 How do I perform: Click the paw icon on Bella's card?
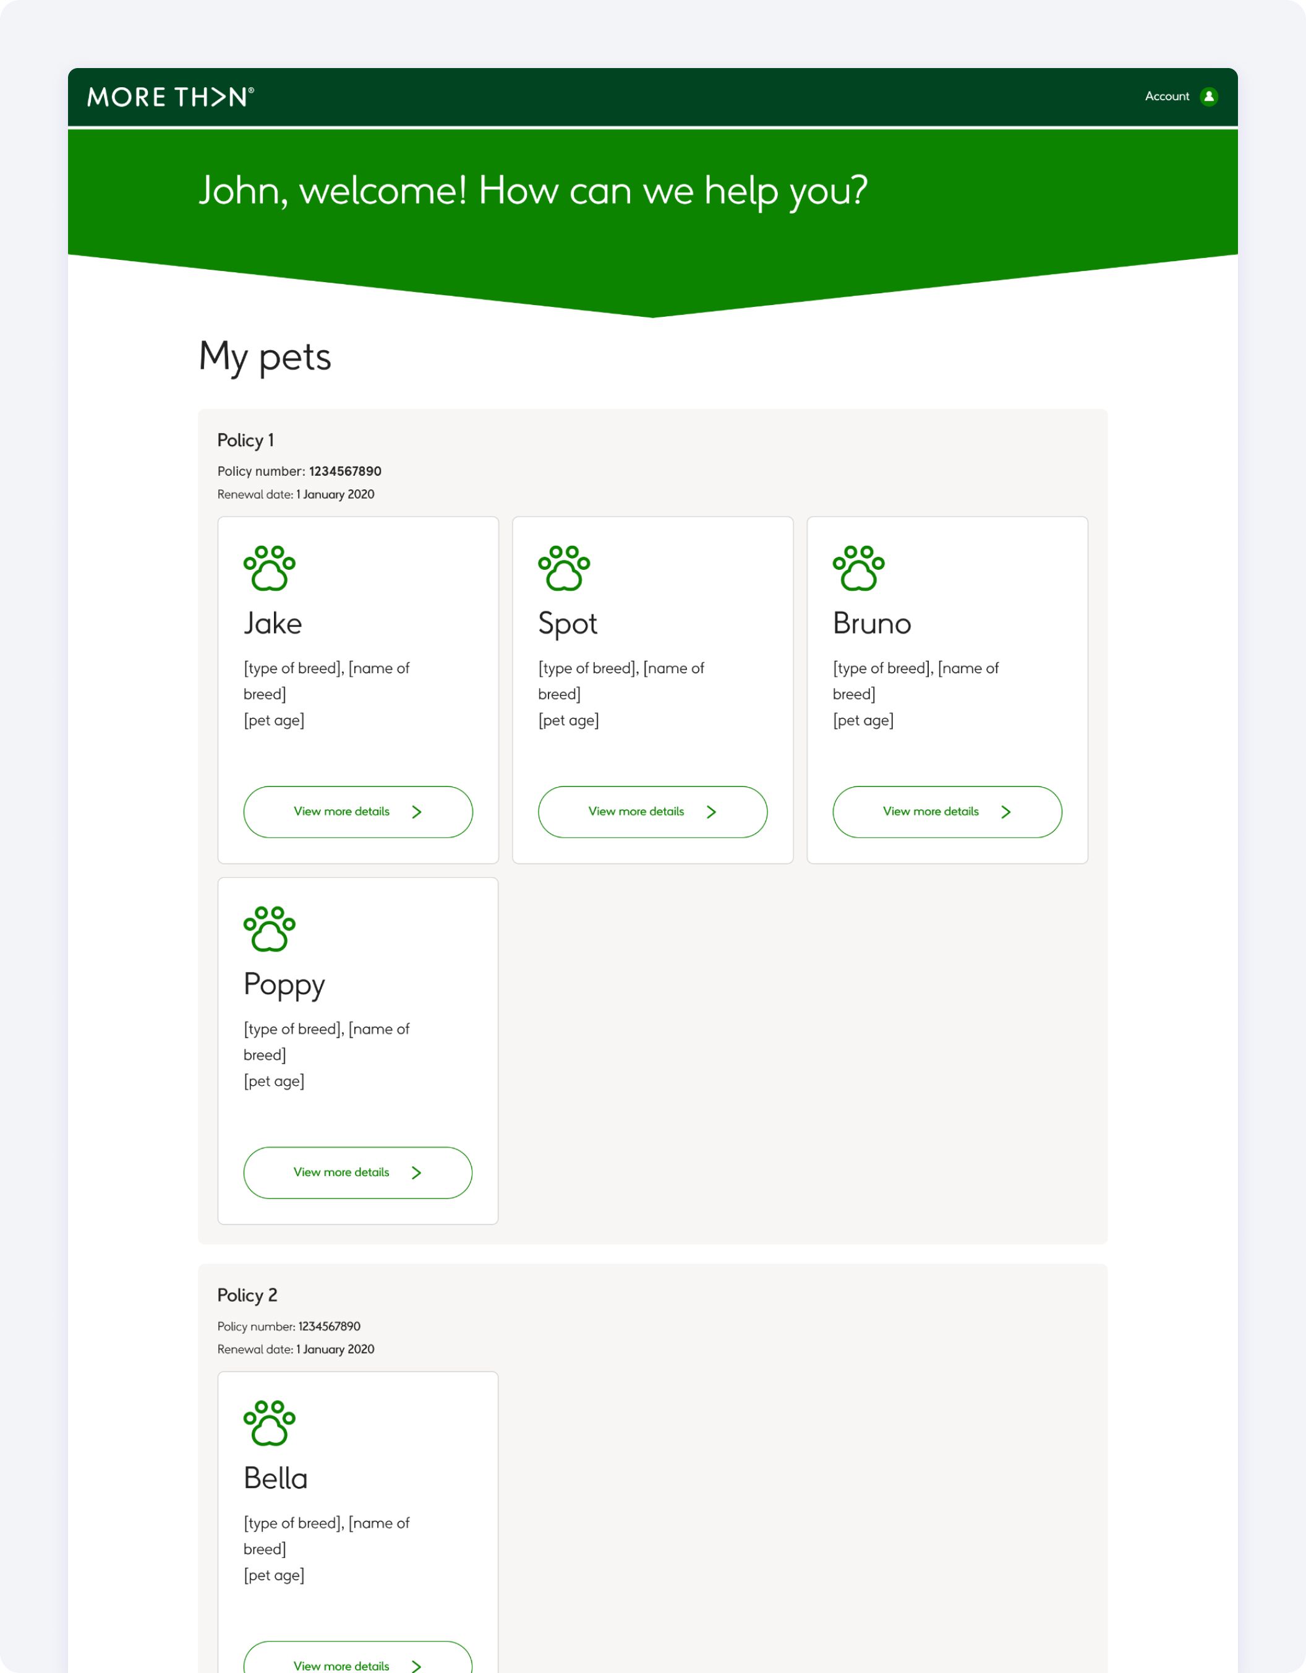[x=270, y=1423]
